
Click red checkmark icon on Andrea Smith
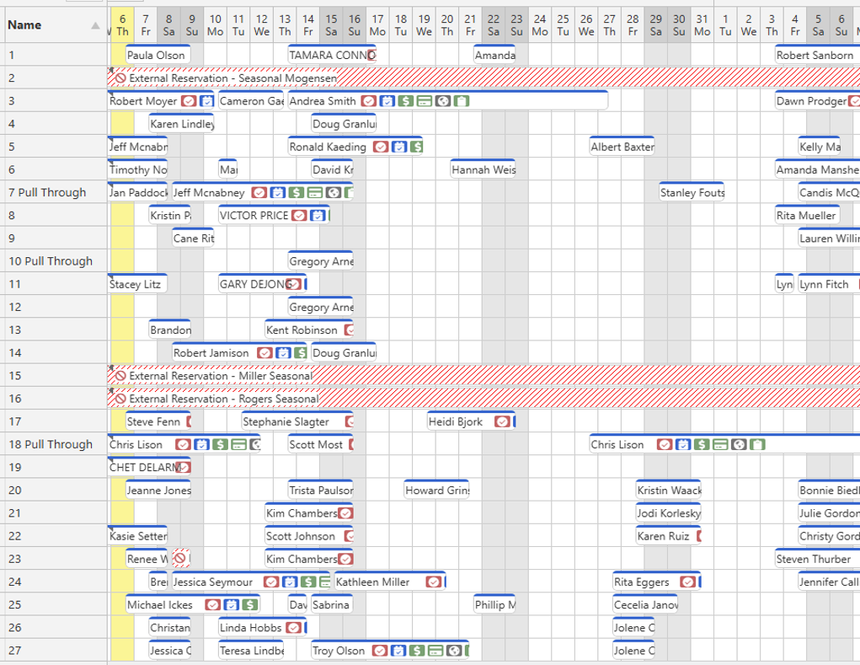pyautogui.click(x=369, y=101)
